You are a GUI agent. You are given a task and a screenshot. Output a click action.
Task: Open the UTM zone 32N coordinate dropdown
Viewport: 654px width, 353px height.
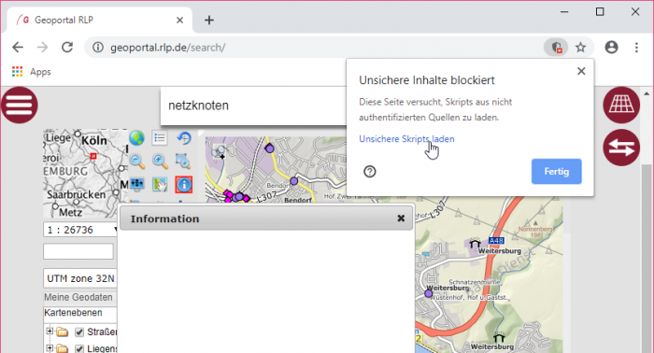click(x=80, y=278)
